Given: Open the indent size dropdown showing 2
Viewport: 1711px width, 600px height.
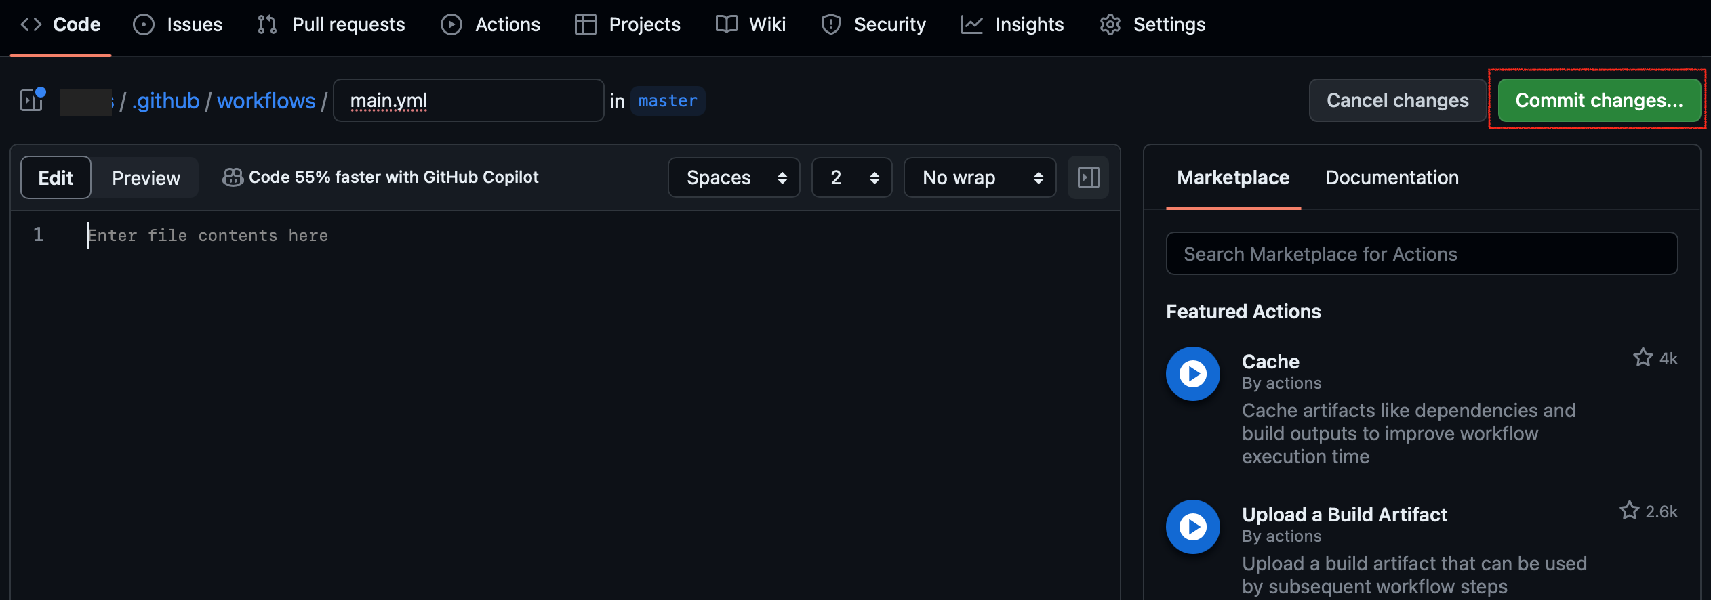Looking at the screenshot, I should 851,177.
